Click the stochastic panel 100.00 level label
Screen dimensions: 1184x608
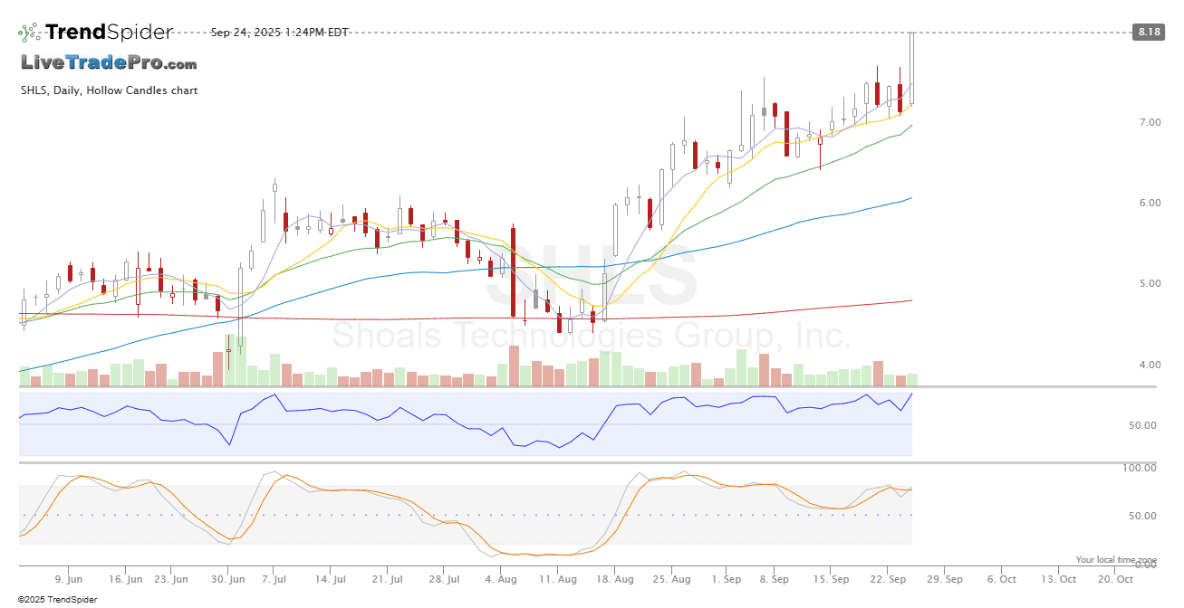[x=1139, y=468]
